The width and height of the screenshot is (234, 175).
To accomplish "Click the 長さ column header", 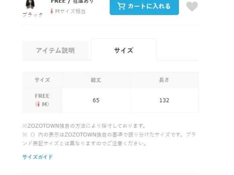I will tap(164, 80).
